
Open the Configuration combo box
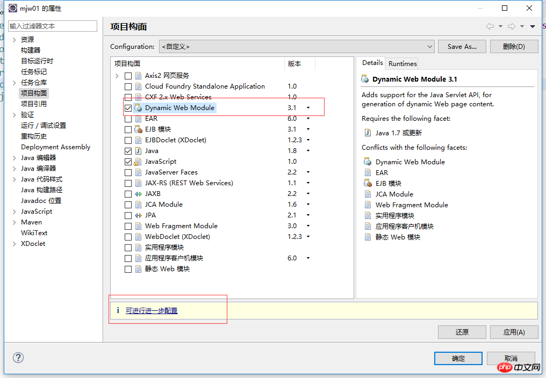click(297, 46)
